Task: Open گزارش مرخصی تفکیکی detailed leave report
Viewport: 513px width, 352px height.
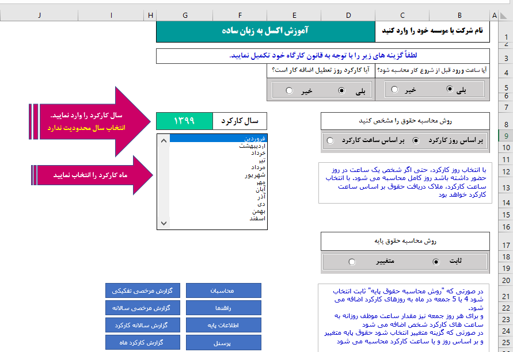Action: coord(143,290)
